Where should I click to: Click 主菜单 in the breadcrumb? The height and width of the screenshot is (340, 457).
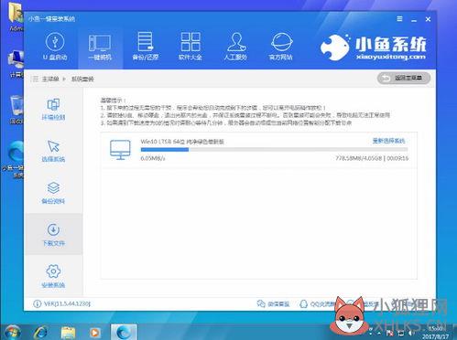50,79
